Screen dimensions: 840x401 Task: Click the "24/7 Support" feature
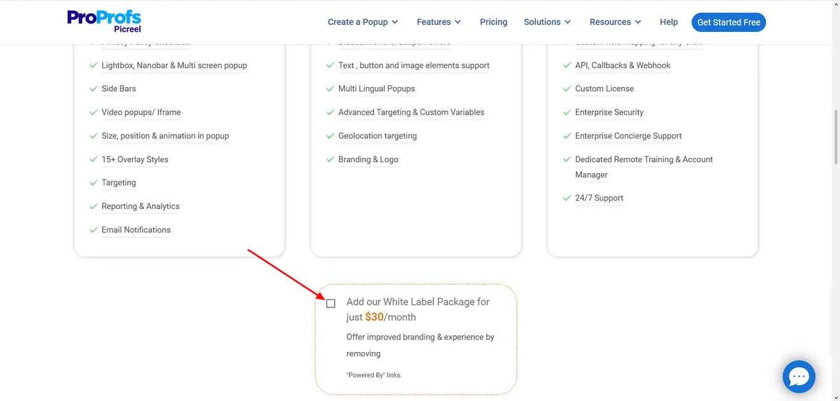599,198
